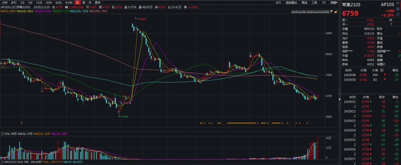Viewport: 401px width, 165px height.
Task: Toggle the yellow lock icon
Action: pyautogui.click(x=335, y=12)
